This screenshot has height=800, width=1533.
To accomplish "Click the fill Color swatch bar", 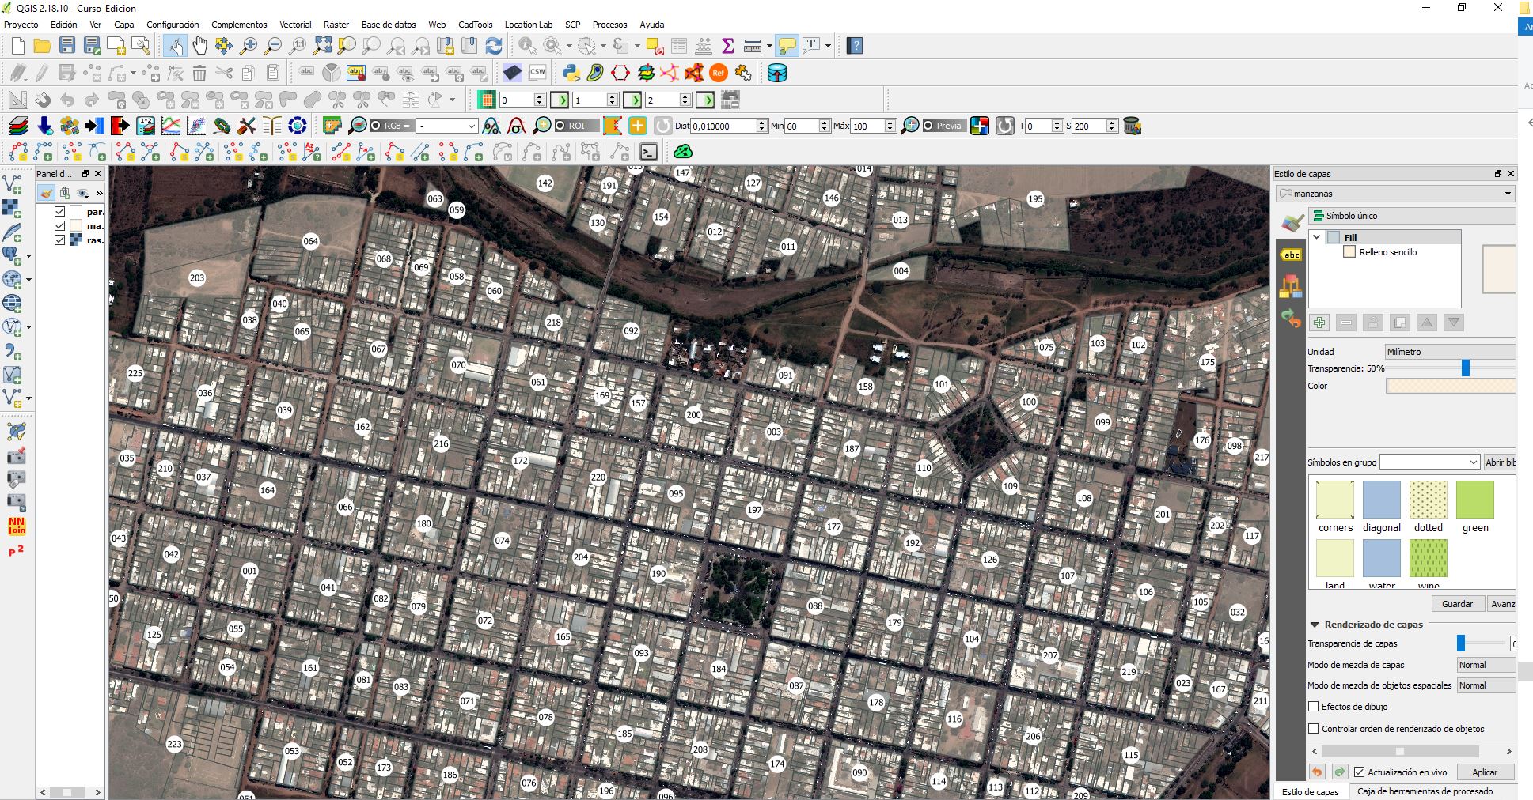I will pos(1451,386).
